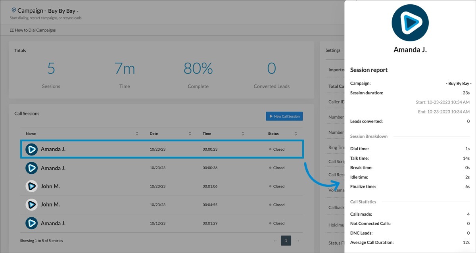Click the previous page arrow
Viewport: 476px width, 253px height.
click(275, 241)
